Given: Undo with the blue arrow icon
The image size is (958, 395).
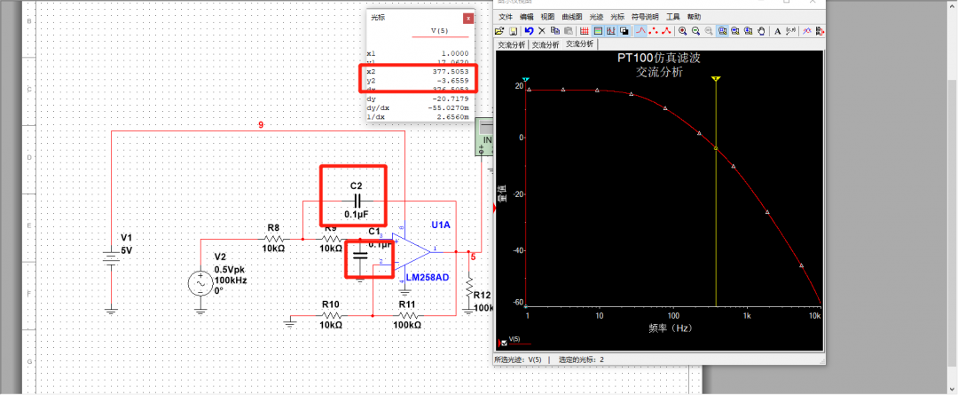Looking at the screenshot, I should click(x=529, y=30).
